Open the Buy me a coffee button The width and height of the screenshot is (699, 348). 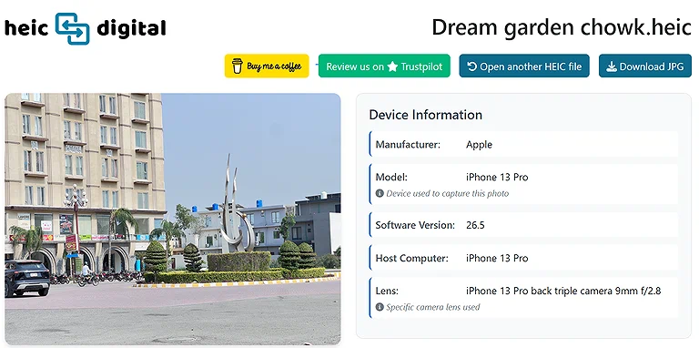click(x=267, y=66)
